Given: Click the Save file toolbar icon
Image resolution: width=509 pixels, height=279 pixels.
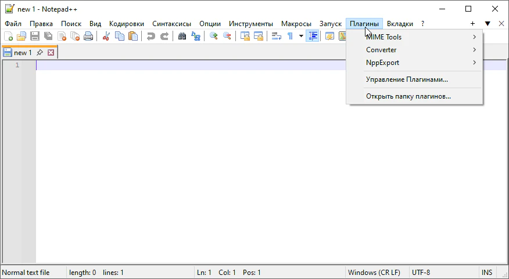Looking at the screenshot, I should [35, 36].
